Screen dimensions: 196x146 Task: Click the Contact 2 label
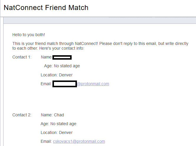pos(22,115)
